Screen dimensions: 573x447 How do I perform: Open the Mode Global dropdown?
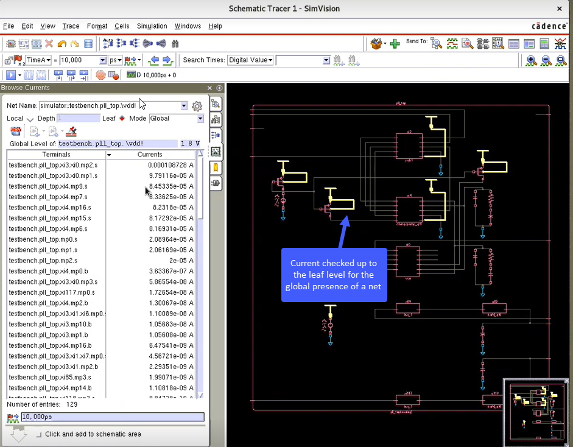(x=200, y=119)
